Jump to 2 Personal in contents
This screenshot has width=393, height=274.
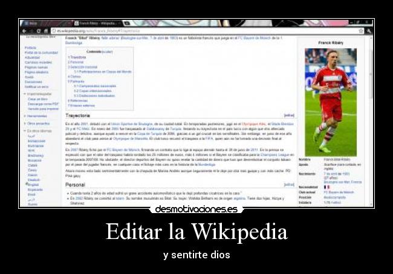pos(76,62)
